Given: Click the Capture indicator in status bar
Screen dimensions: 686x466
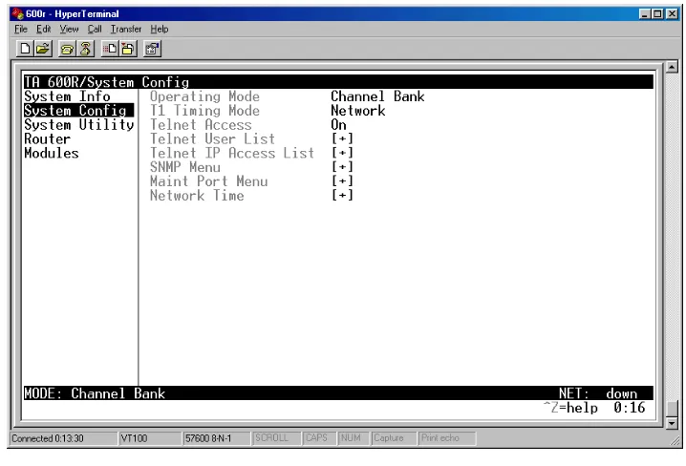Looking at the screenshot, I should 394,438.
